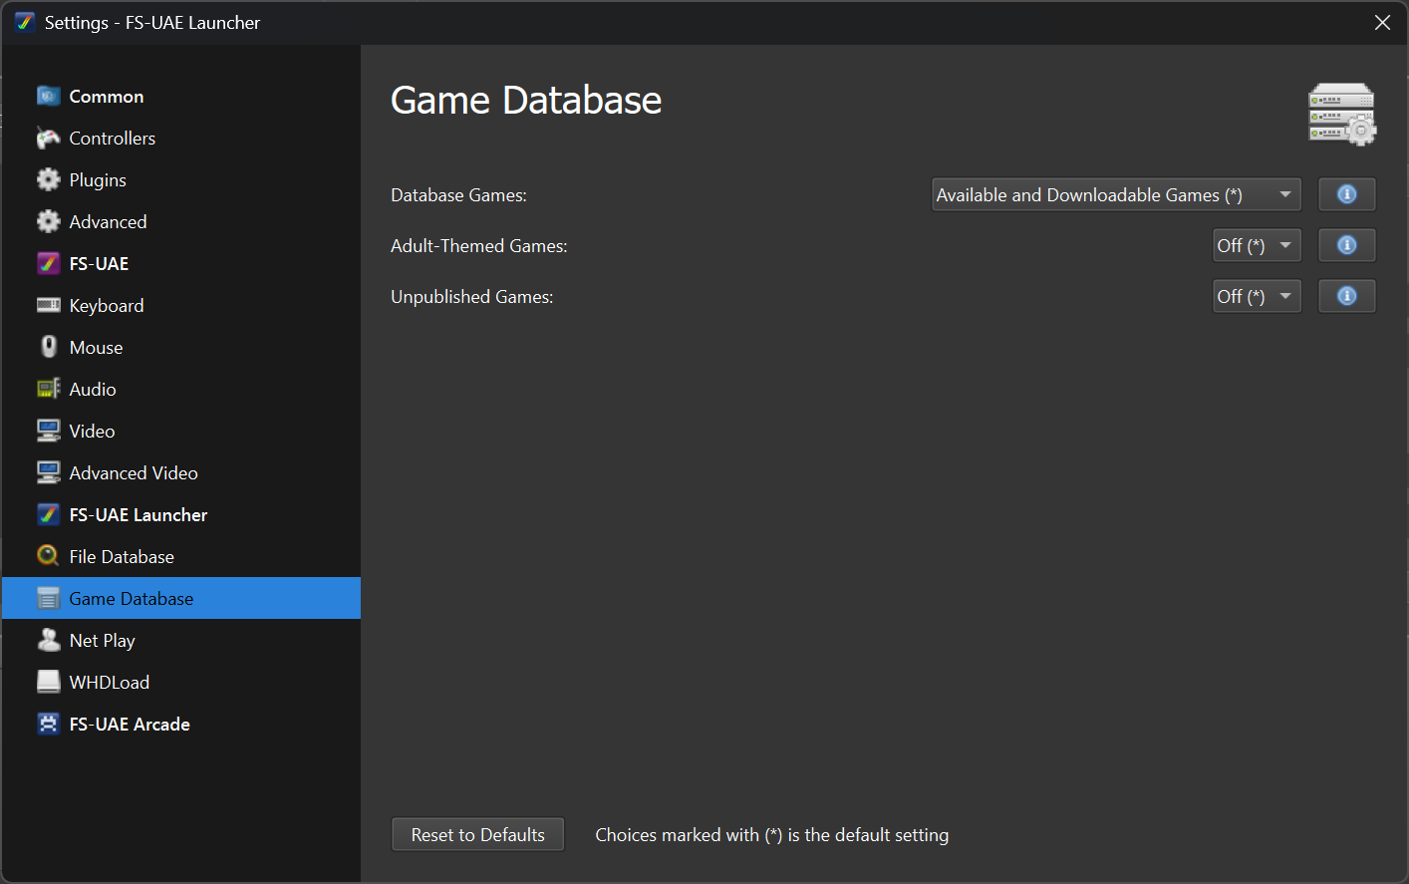
Task: Click the Keyboard icon in sidebar
Action: click(x=48, y=305)
